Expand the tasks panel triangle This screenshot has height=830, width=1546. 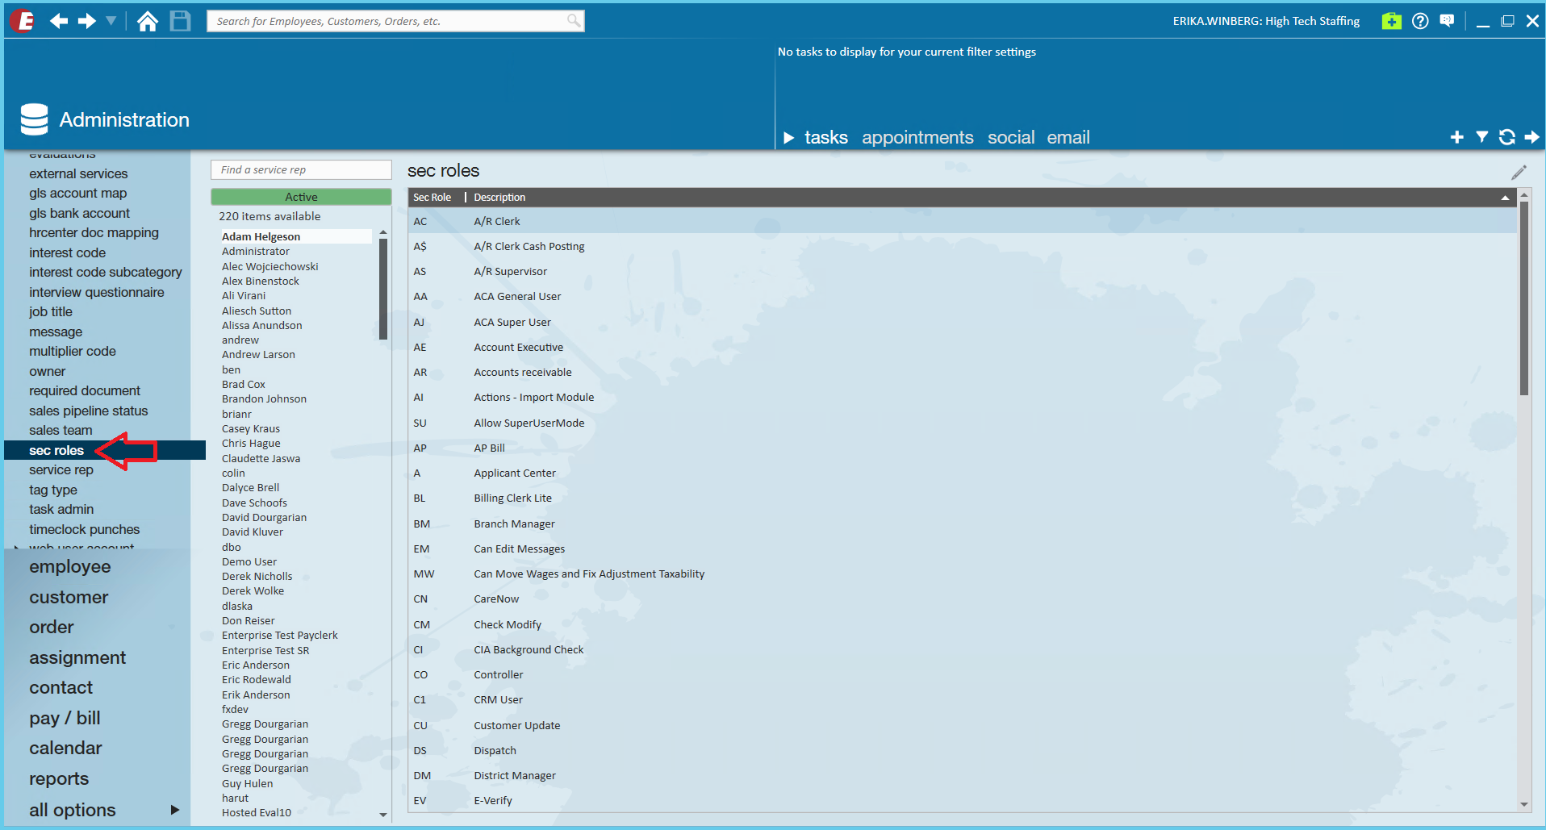click(x=788, y=138)
